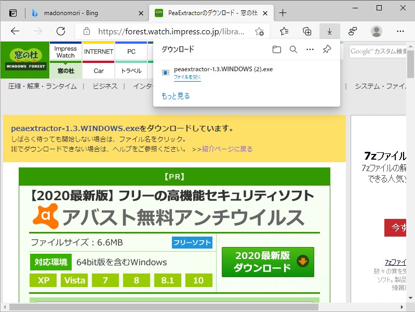The width and height of the screenshot is (415, 312).
Task: Add this page to favorites
Action: (x=259, y=32)
